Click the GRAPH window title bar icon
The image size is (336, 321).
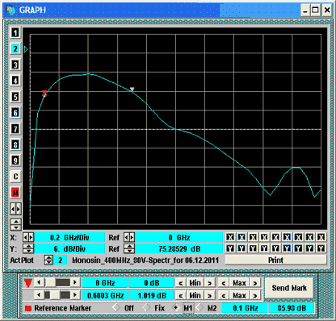click(x=10, y=10)
